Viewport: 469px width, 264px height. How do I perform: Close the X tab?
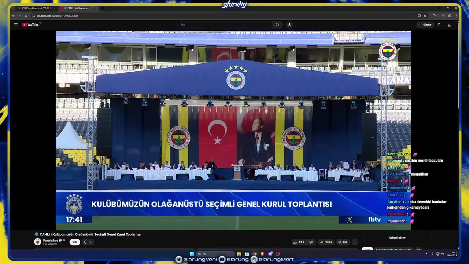click(x=55, y=8)
